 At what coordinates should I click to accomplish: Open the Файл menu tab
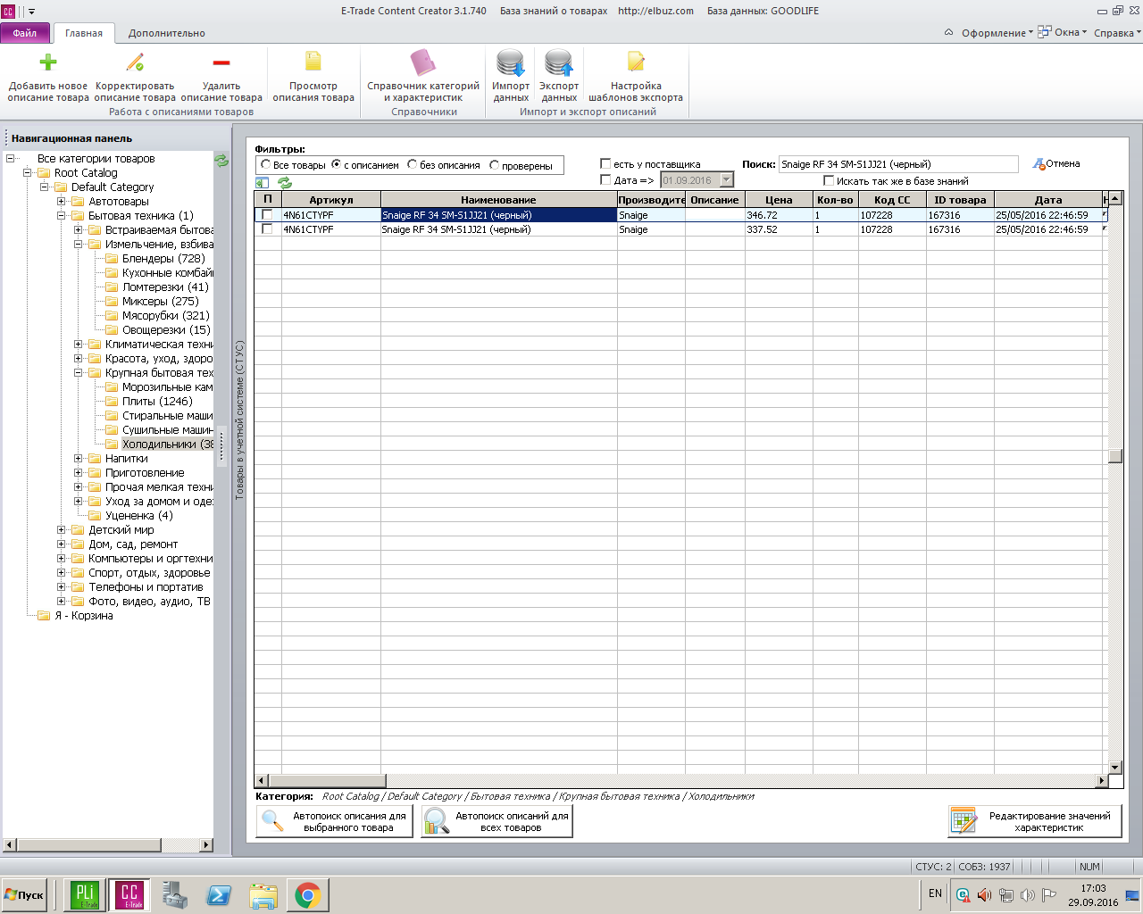[25, 33]
